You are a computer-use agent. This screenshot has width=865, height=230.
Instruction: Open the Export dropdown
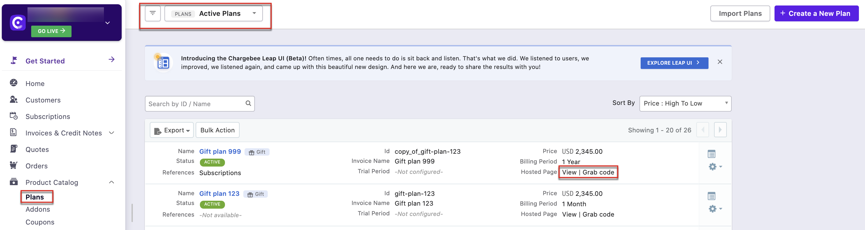click(171, 130)
